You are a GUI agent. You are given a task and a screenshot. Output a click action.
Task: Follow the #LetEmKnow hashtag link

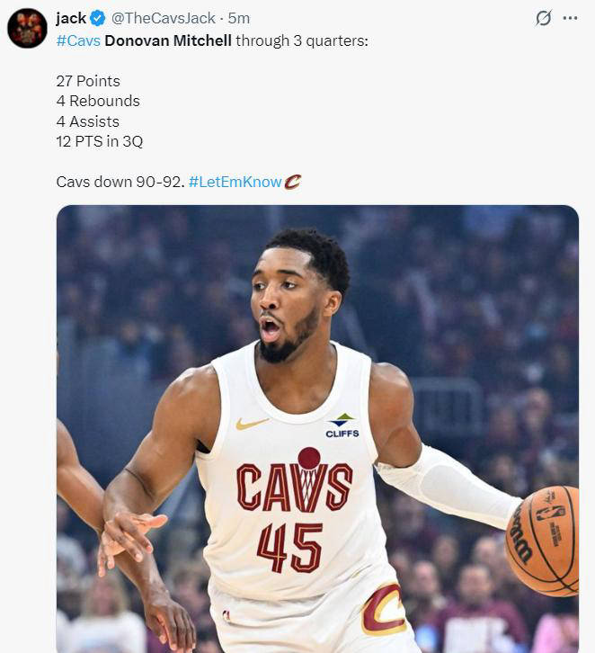[x=235, y=182]
